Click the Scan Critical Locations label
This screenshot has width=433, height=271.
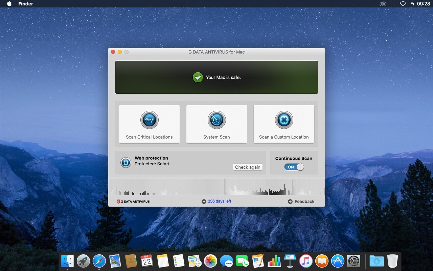click(x=149, y=137)
